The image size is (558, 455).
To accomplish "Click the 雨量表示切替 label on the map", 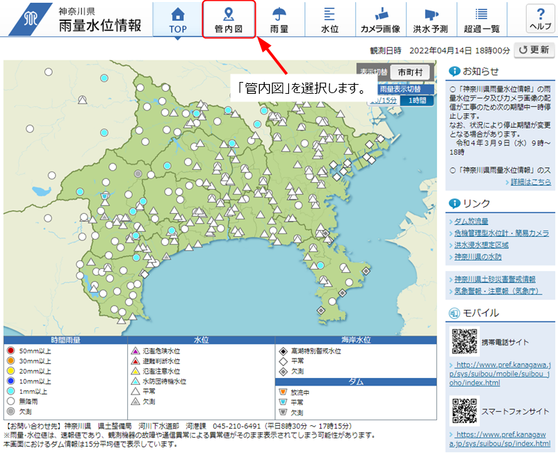I will (x=400, y=89).
